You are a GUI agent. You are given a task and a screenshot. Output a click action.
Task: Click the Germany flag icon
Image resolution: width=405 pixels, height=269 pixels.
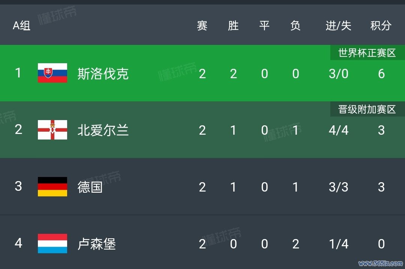(52, 187)
